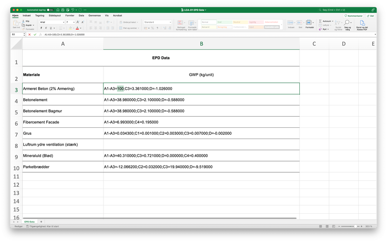
Task: Click the Søg search field
Action: tap(343, 10)
